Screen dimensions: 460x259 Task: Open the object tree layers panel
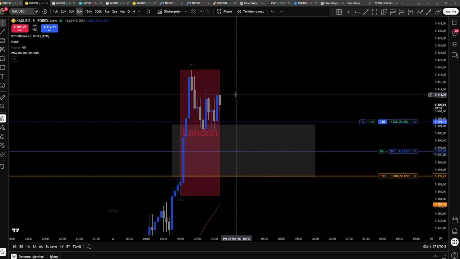tap(455, 44)
